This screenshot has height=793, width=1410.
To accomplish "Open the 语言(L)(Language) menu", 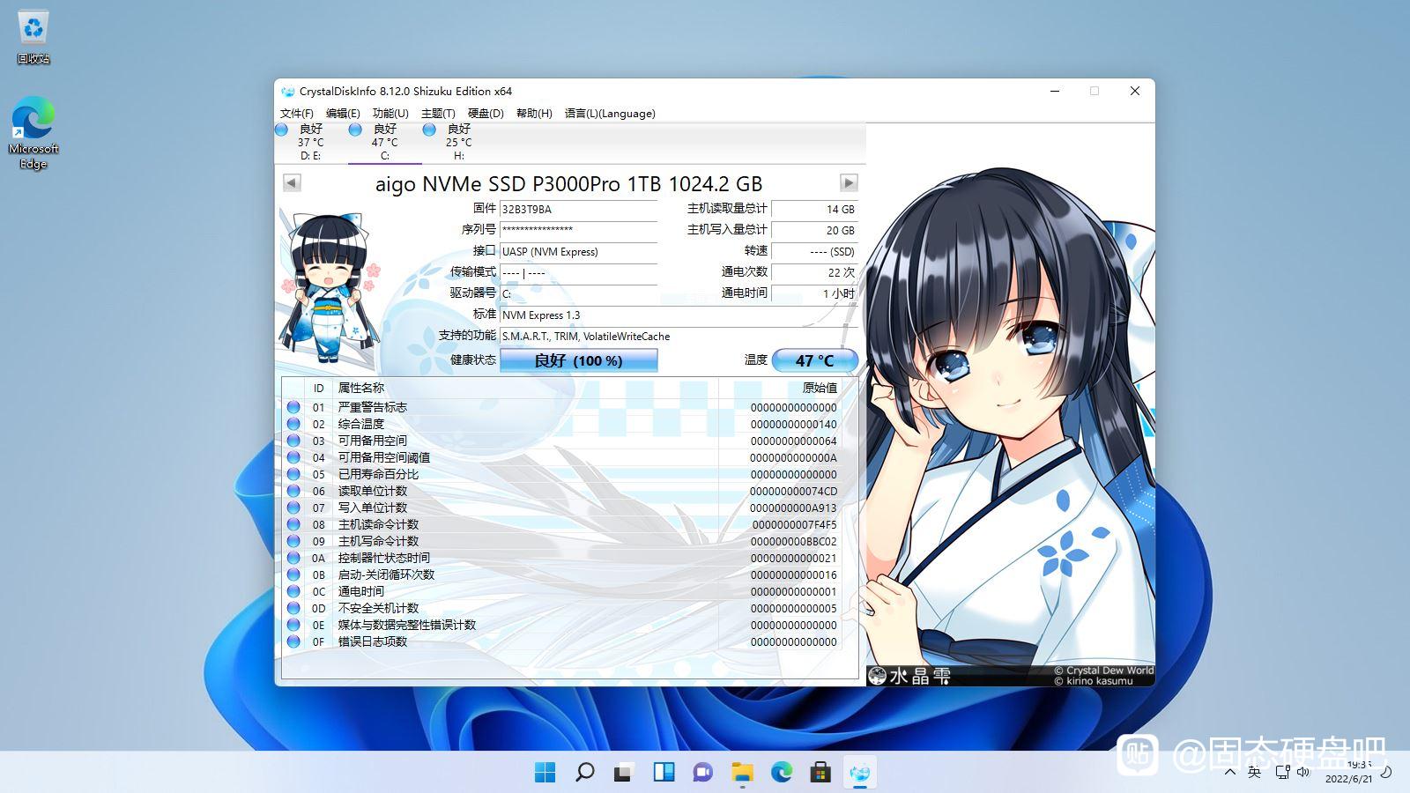I will click(x=610, y=113).
